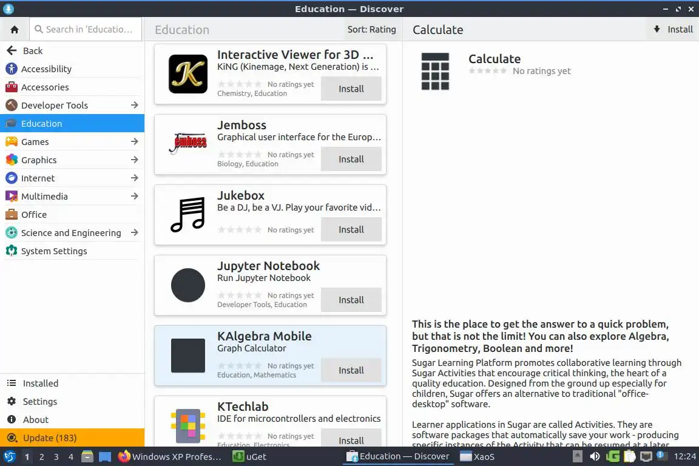Open the eject removable media tray icon

pyautogui.click(x=577, y=457)
